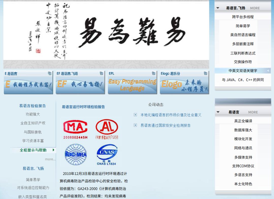Click the more... link in left column
Screen dimensions: 274x199
50,159
